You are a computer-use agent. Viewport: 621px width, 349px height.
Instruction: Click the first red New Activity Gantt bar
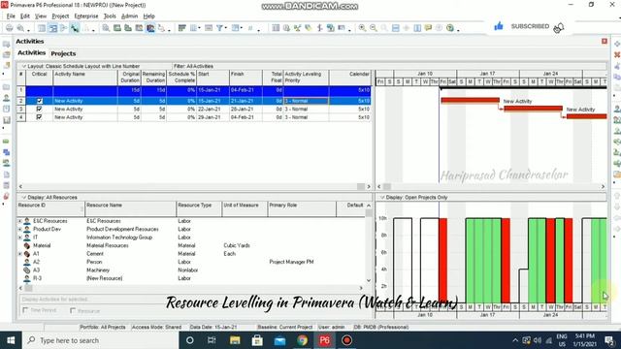(x=470, y=101)
